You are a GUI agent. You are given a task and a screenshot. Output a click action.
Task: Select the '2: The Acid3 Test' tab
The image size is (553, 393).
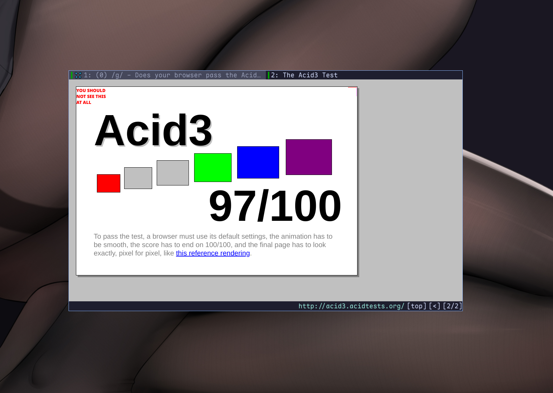click(364, 75)
